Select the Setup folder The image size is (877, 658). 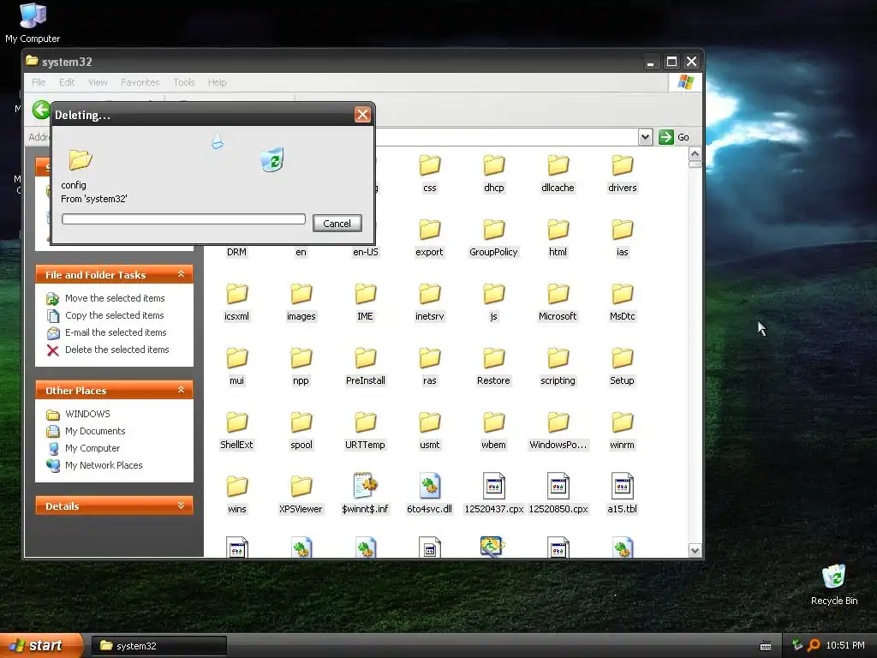click(x=622, y=367)
